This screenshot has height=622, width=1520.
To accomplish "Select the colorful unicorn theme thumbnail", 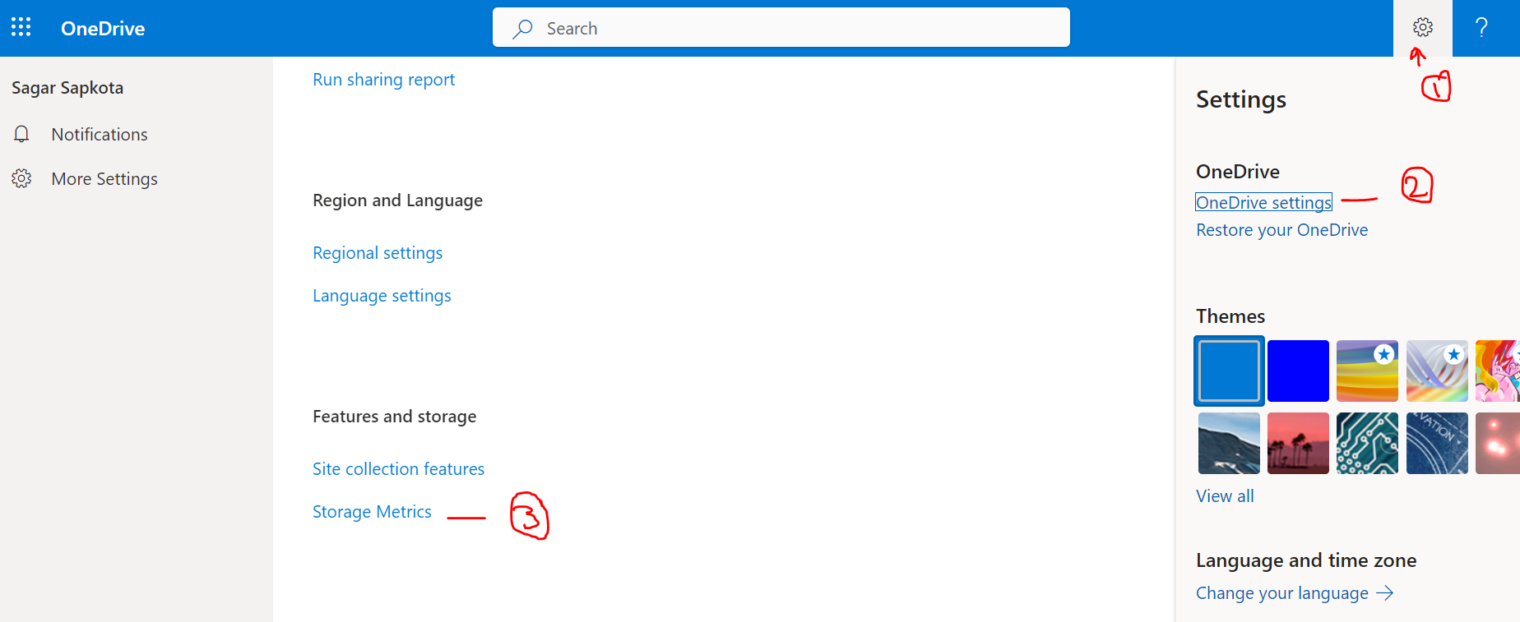I will [1498, 371].
